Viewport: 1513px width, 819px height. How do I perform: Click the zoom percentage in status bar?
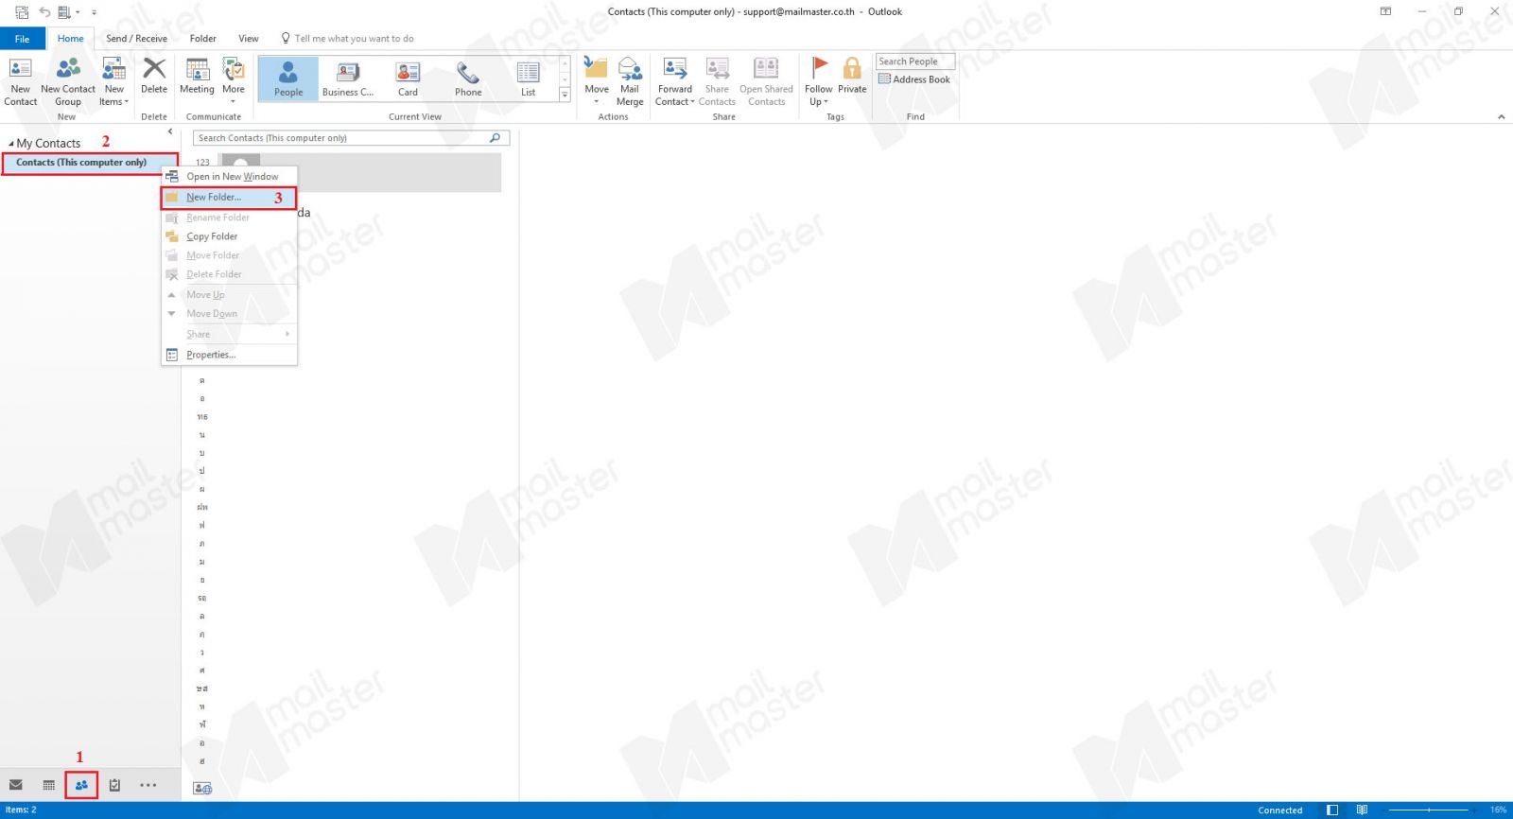pos(1498,810)
